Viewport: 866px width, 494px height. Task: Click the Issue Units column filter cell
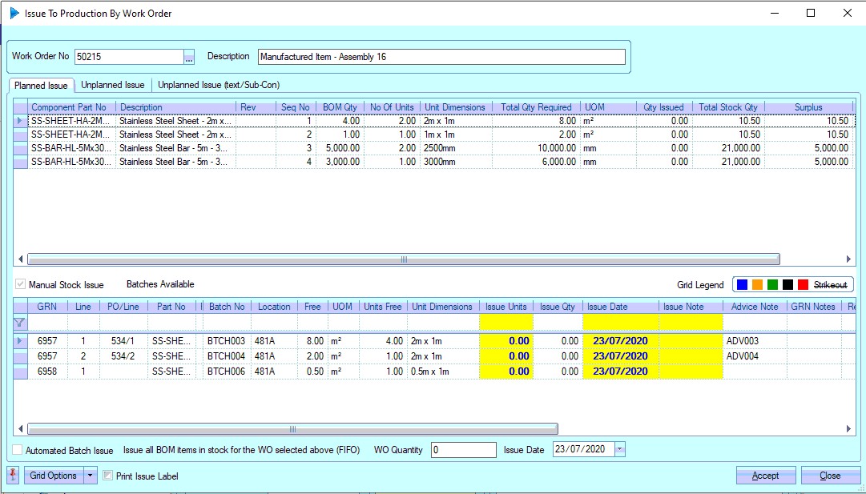(506, 322)
